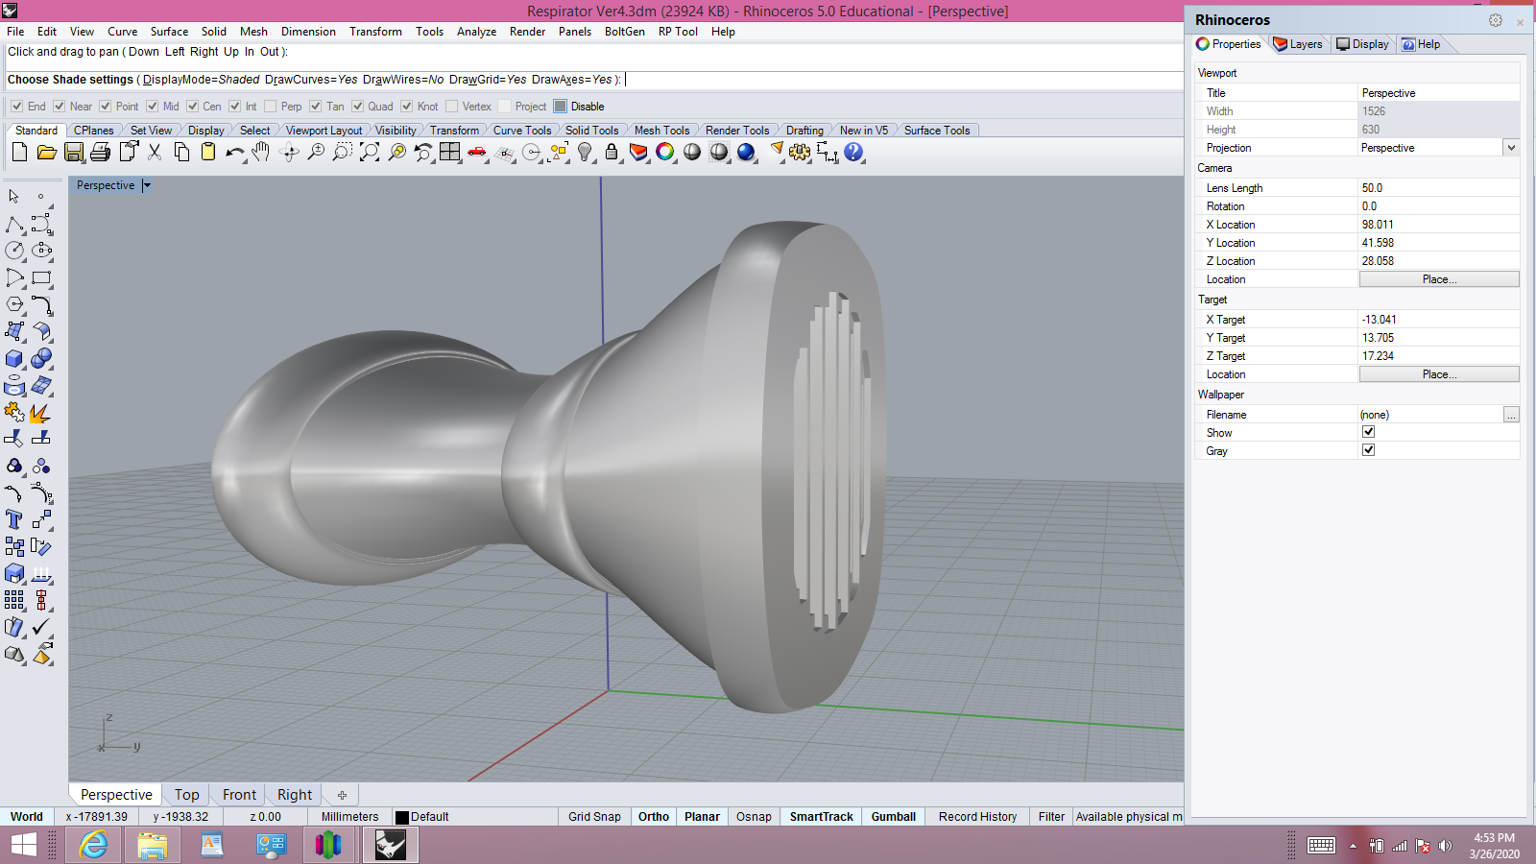The height and width of the screenshot is (864, 1536).
Task: Click the Print icon in toolbar
Action: (101, 152)
